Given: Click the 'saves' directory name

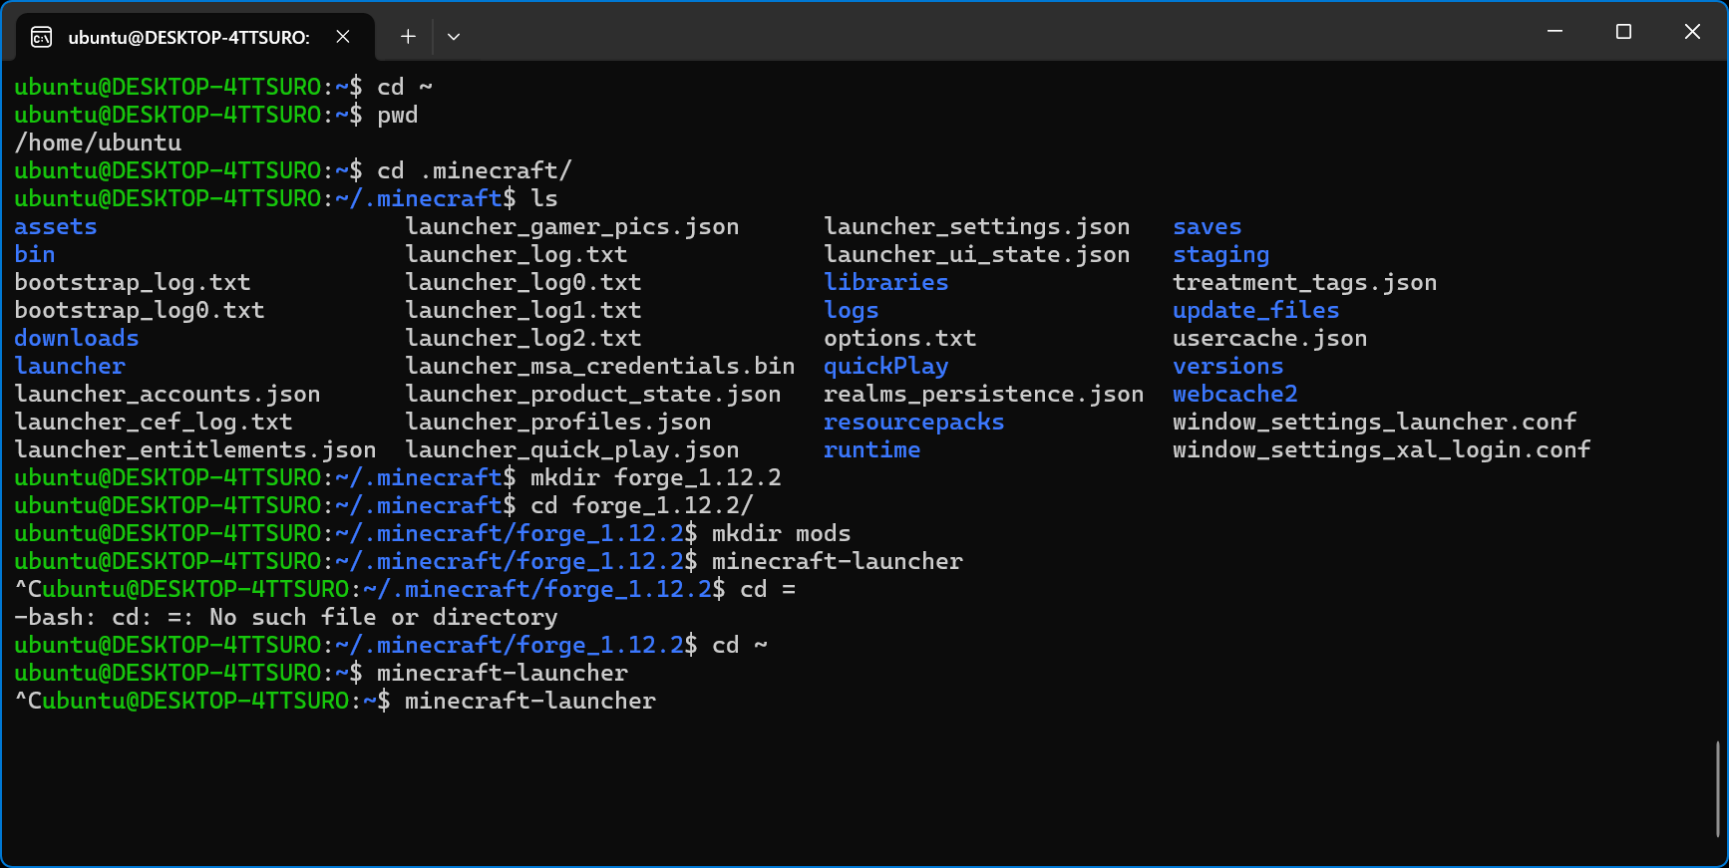Looking at the screenshot, I should click(x=1208, y=227).
